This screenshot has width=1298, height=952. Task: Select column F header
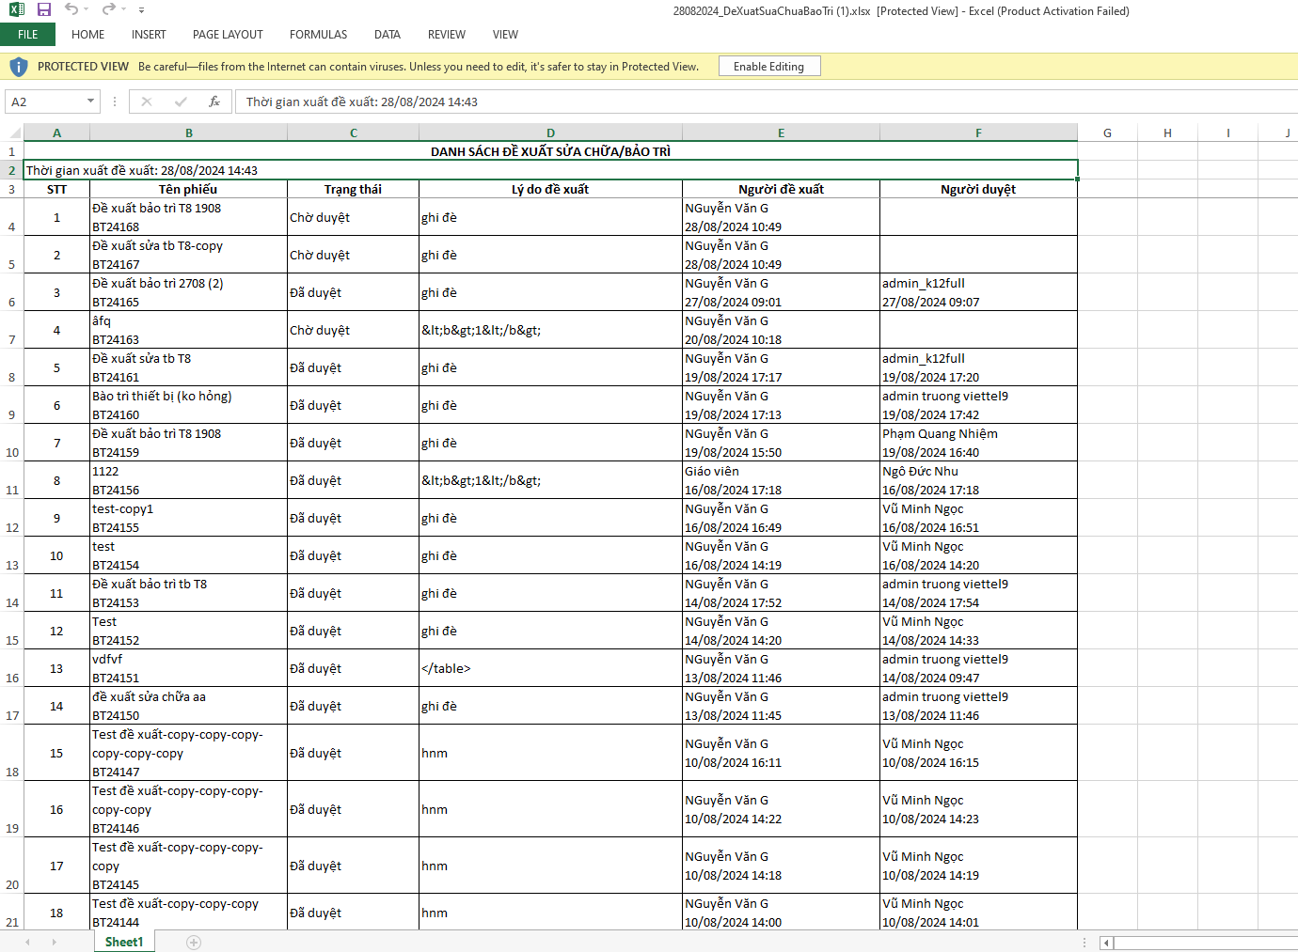coord(978,133)
